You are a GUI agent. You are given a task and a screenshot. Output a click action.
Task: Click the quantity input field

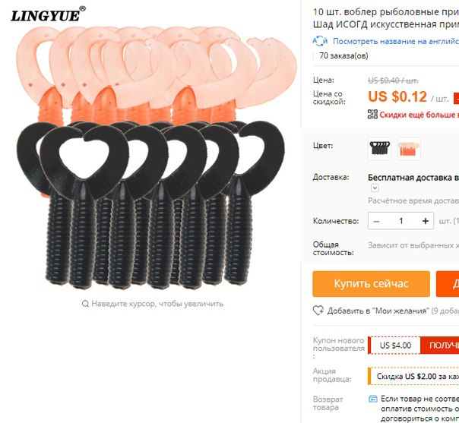[401, 221]
